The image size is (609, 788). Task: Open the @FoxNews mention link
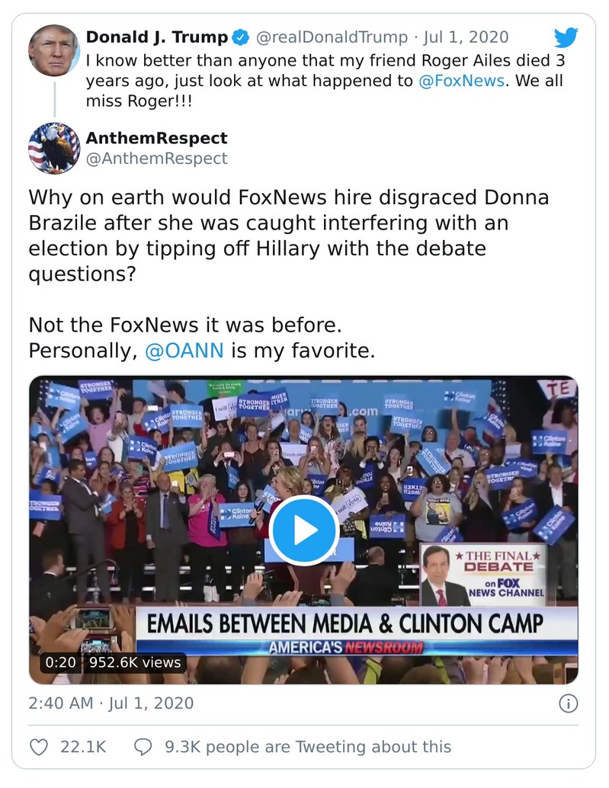462,80
